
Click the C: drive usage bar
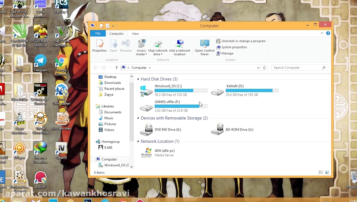click(x=181, y=91)
